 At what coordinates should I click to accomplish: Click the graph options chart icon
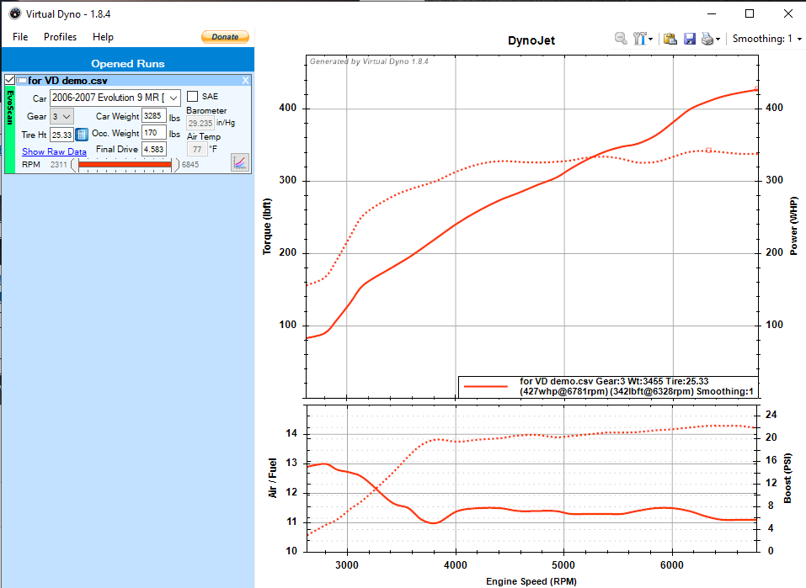pyautogui.click(x=240, y=162)
